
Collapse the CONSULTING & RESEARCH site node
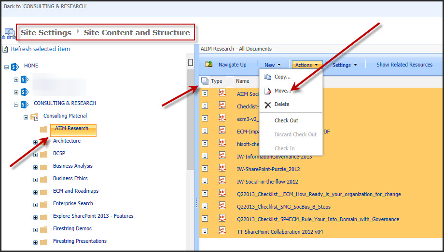(x=16, y=104)
